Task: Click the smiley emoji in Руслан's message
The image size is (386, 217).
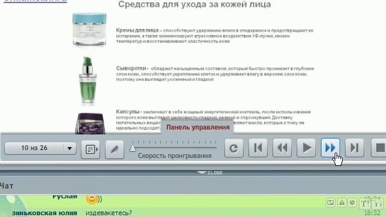Action: [x=92, y=199]
